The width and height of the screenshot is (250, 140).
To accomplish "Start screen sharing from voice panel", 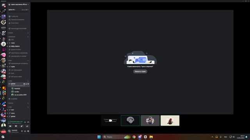I will (16, 126).
